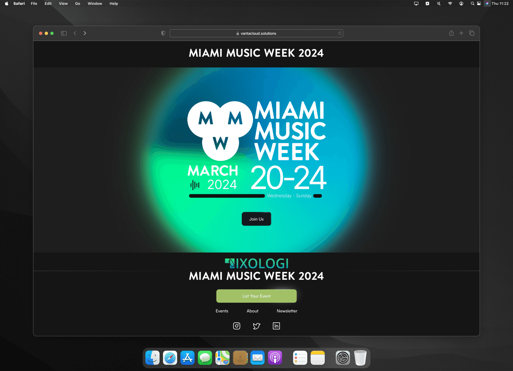Launch Podcasts from the dock
513x371 pixels.
point(275,358)
